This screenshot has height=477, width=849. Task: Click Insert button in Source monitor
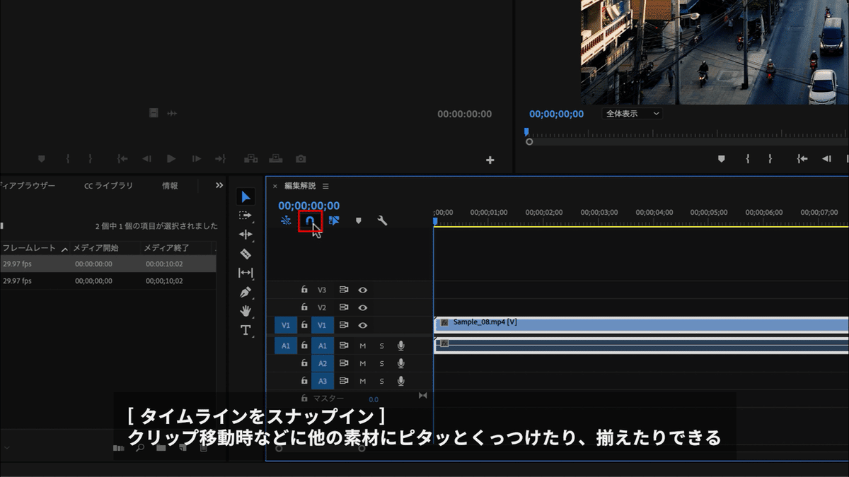[x=250, y=159]
